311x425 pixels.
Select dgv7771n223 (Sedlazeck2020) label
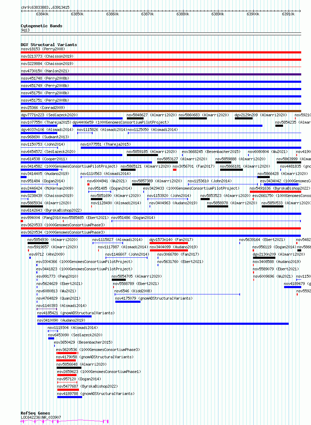coord(49,115)
